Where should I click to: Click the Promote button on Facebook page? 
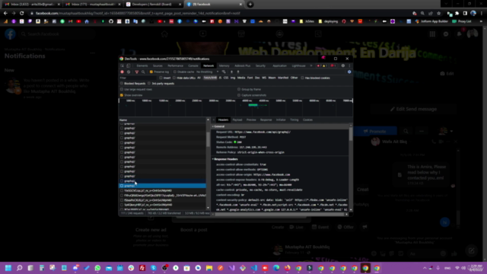pos(375,132)
